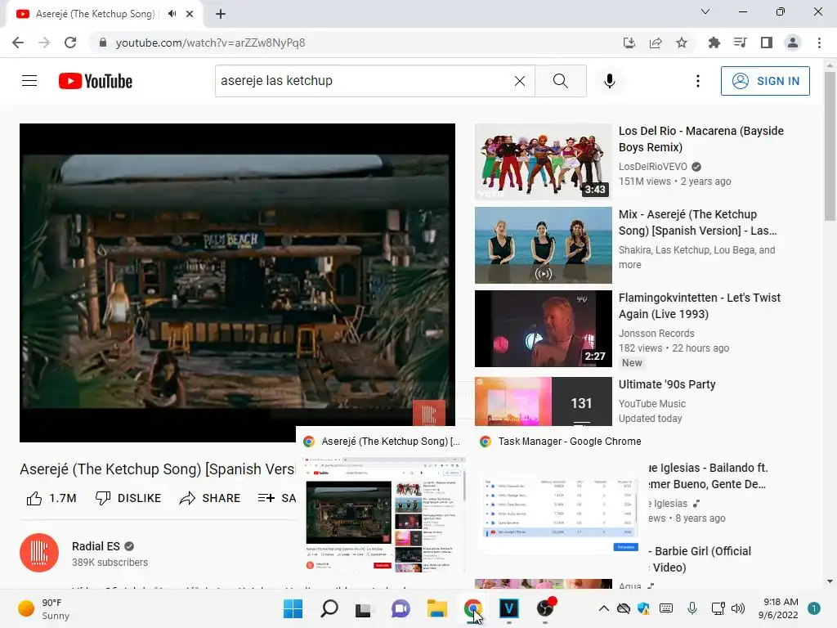
Task: Open Chrome three-dot menu
Action: tap(819, 43)
